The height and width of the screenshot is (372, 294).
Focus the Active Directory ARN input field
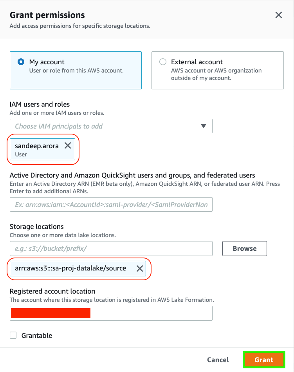tap(111, 204)
